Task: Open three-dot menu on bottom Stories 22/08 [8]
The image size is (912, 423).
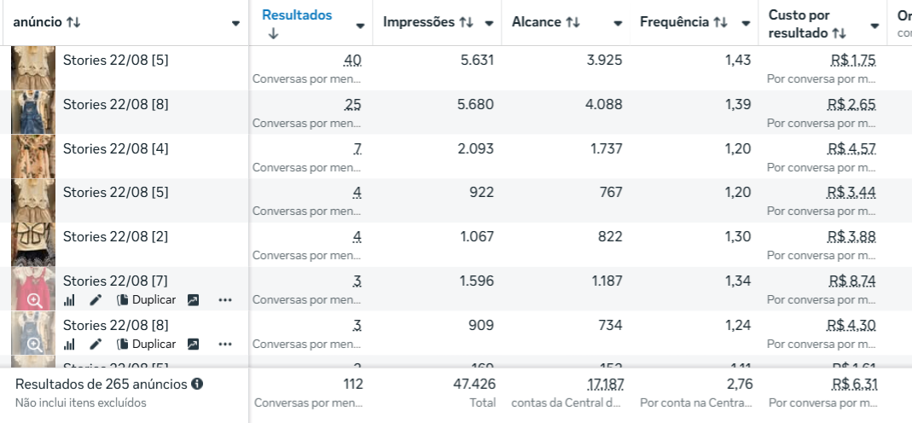Action: click(225, 345)
